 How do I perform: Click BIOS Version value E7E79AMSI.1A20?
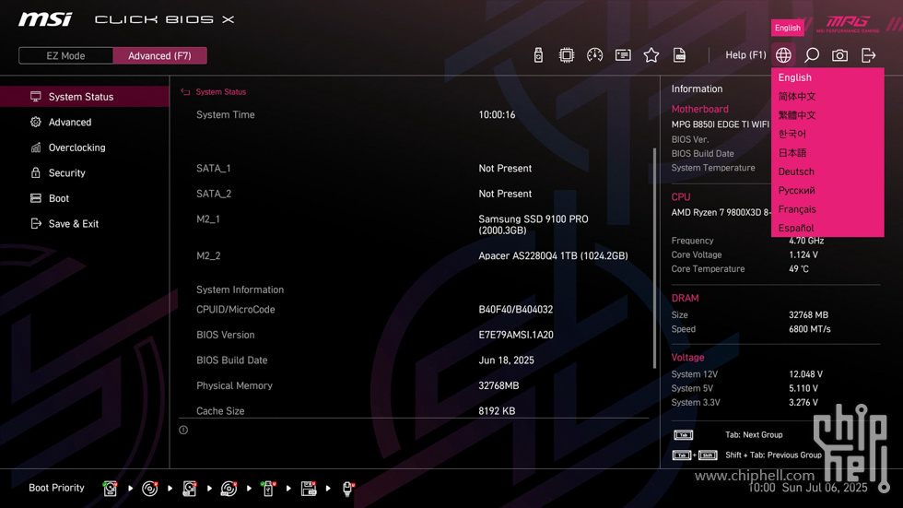pos(516,335)
